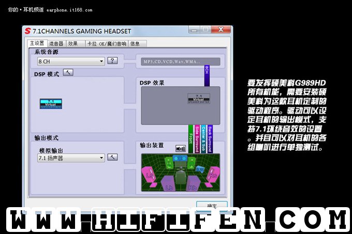Minimize the 7.1 Channels Gaming Headset window

click(x=194, y=29)
